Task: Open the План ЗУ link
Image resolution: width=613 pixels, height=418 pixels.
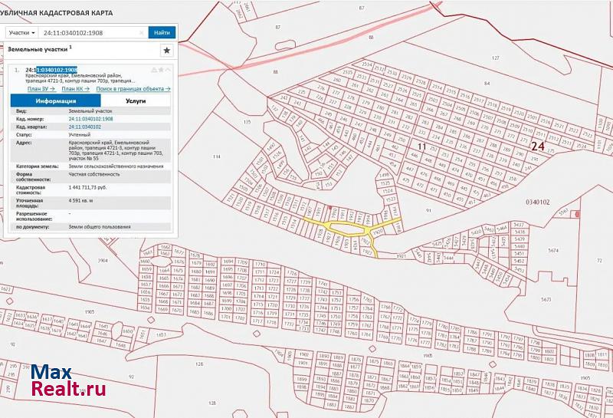Action: (x=40, y=89)
